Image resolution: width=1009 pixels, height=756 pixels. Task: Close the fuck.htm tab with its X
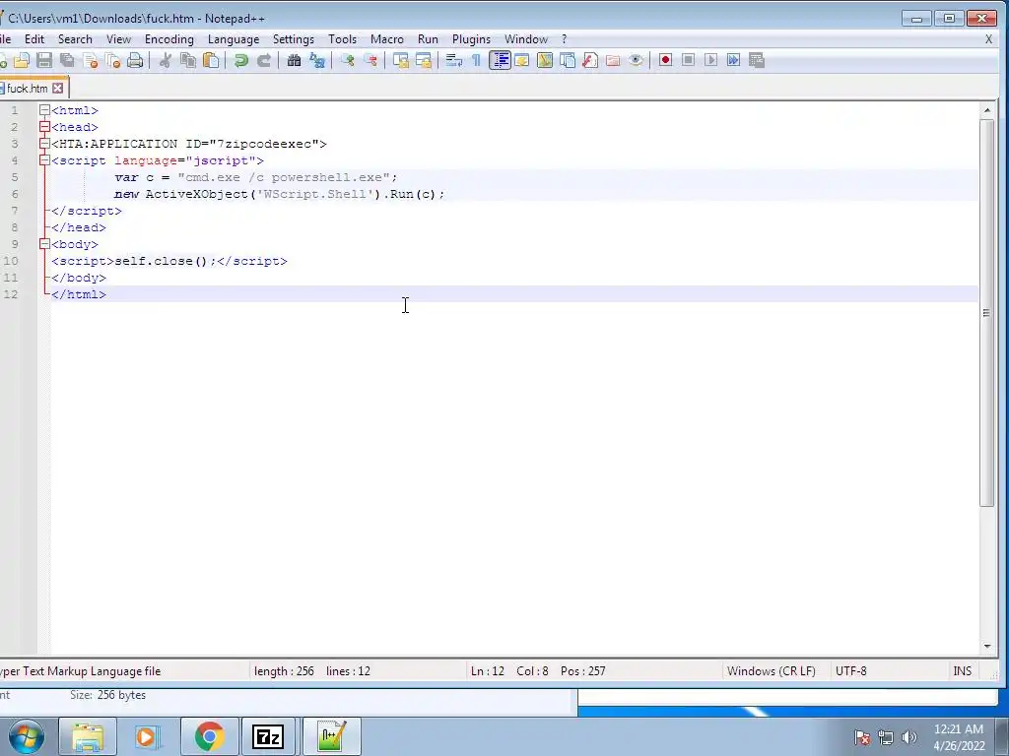coord(58,88)
